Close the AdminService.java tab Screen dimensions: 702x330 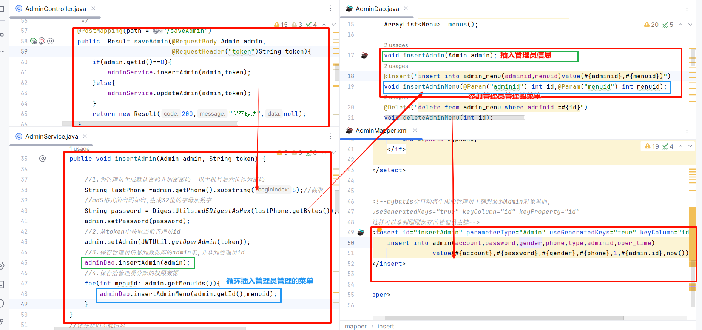point(85,136)
